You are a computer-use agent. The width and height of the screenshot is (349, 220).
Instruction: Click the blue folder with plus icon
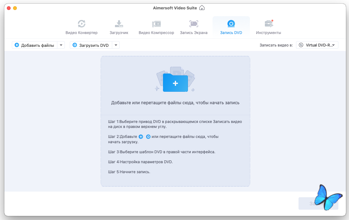[175, 83]
